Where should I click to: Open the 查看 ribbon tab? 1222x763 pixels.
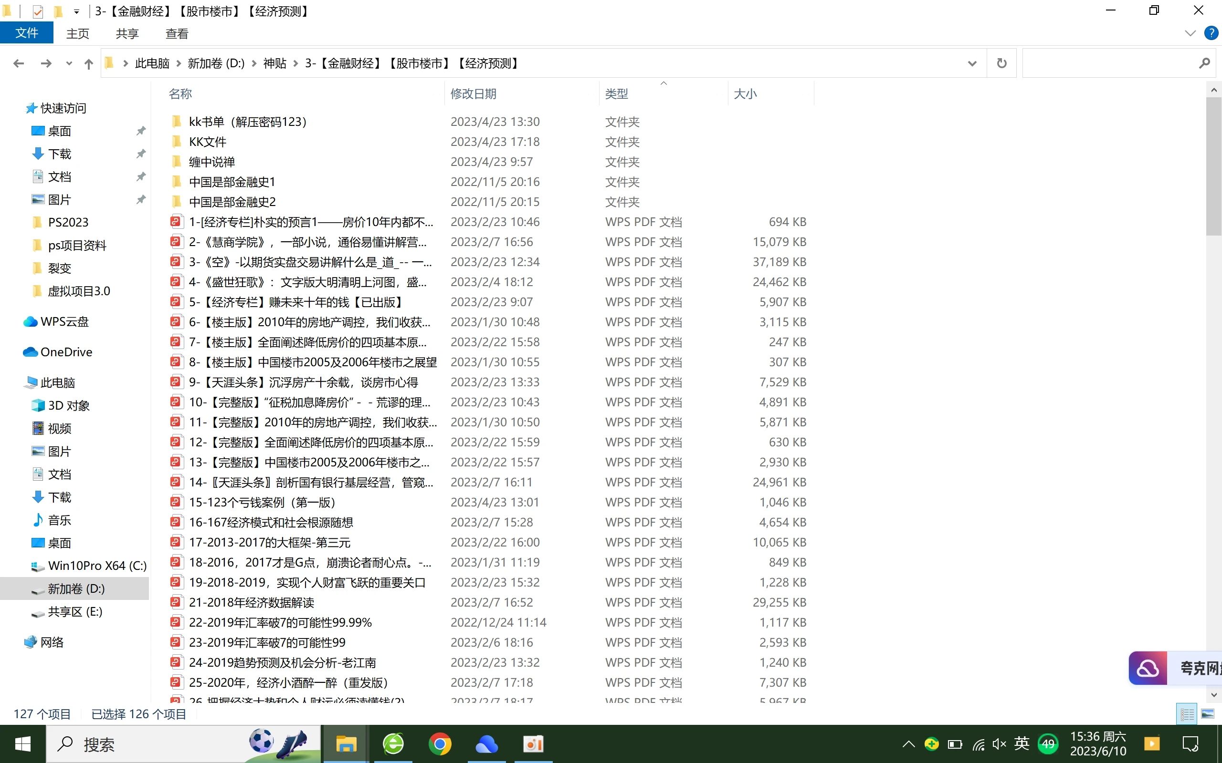point(177,34)
